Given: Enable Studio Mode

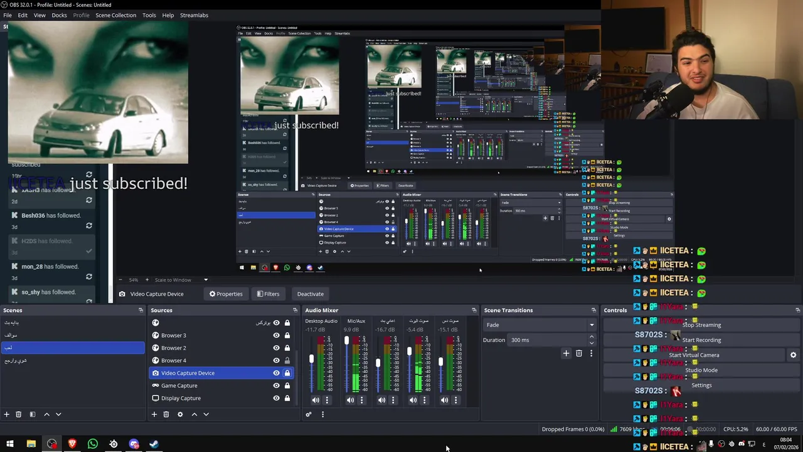Looking at the screenshot, I should 701,370.
